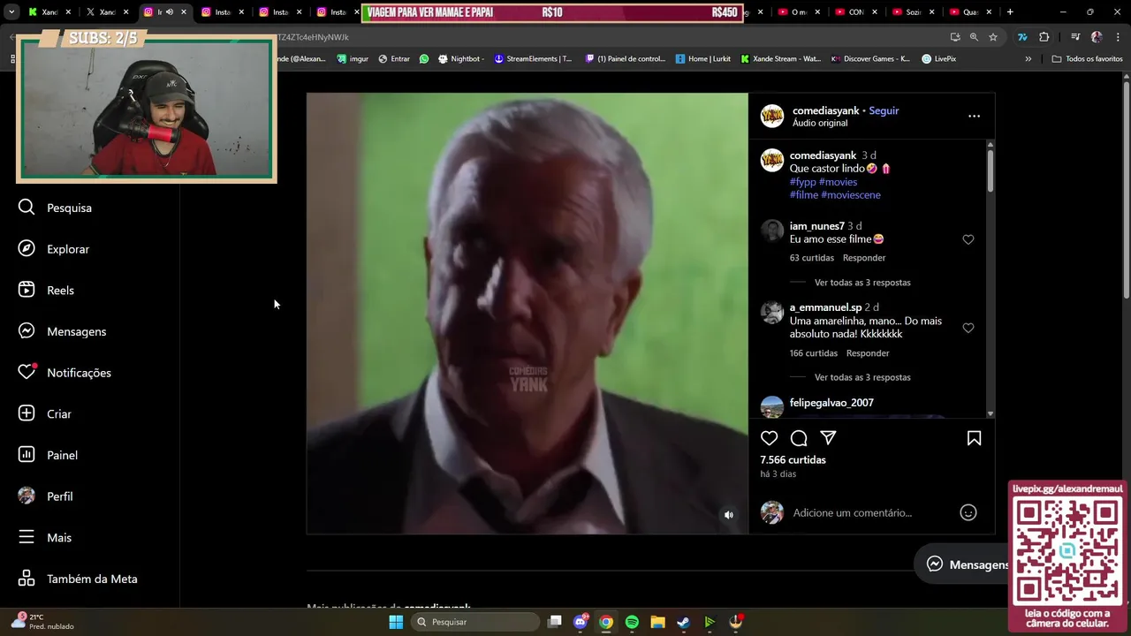This screenshot has height=636, width=1131.
Task: Open Pesquisa in the Instagram sidebar
Action: point(55,208)
